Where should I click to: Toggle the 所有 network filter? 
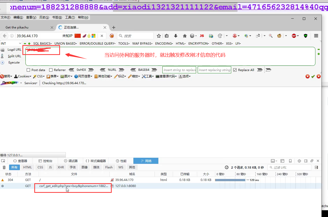(x=14, y=167)
